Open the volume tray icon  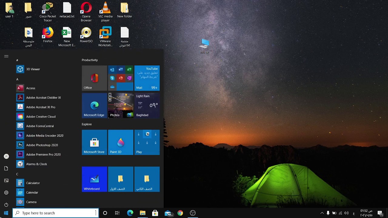[346, 213]
